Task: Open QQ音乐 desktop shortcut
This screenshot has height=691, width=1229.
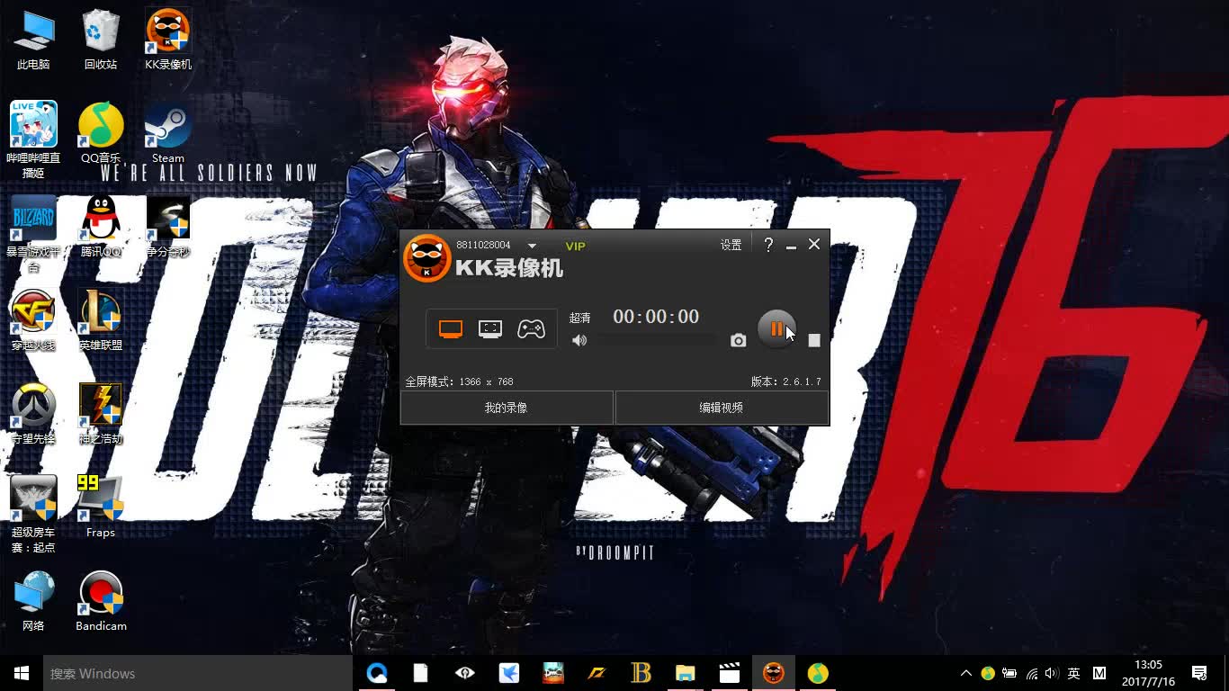Action: (x=101, y=133)
